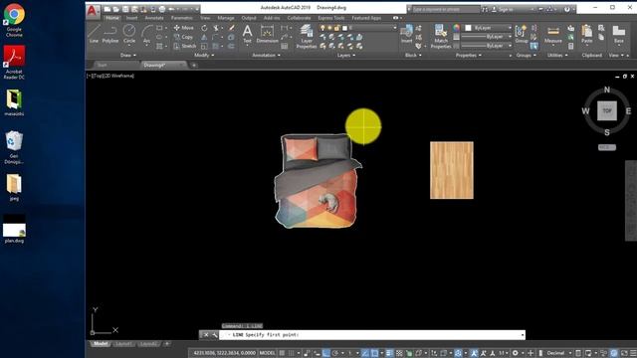The image size is (637, 358).
Task: Insert a Table from Annotation panel
Action: coord(285,47)
